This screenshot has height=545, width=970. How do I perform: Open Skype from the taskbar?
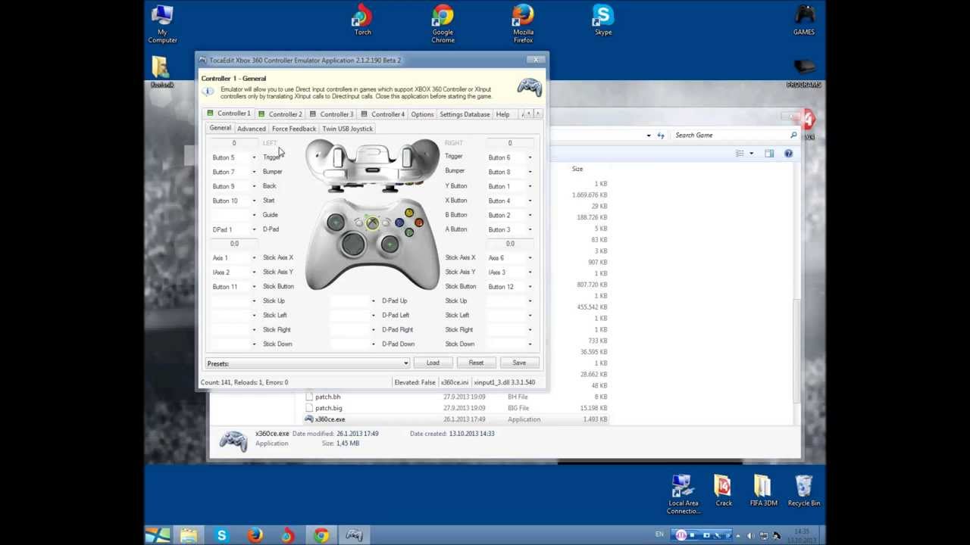(221, 536)
